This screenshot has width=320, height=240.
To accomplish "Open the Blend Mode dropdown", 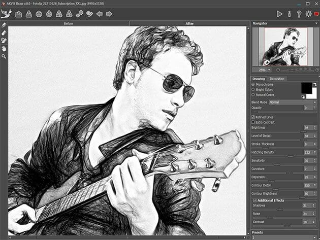I will click(x=293, y=102).
